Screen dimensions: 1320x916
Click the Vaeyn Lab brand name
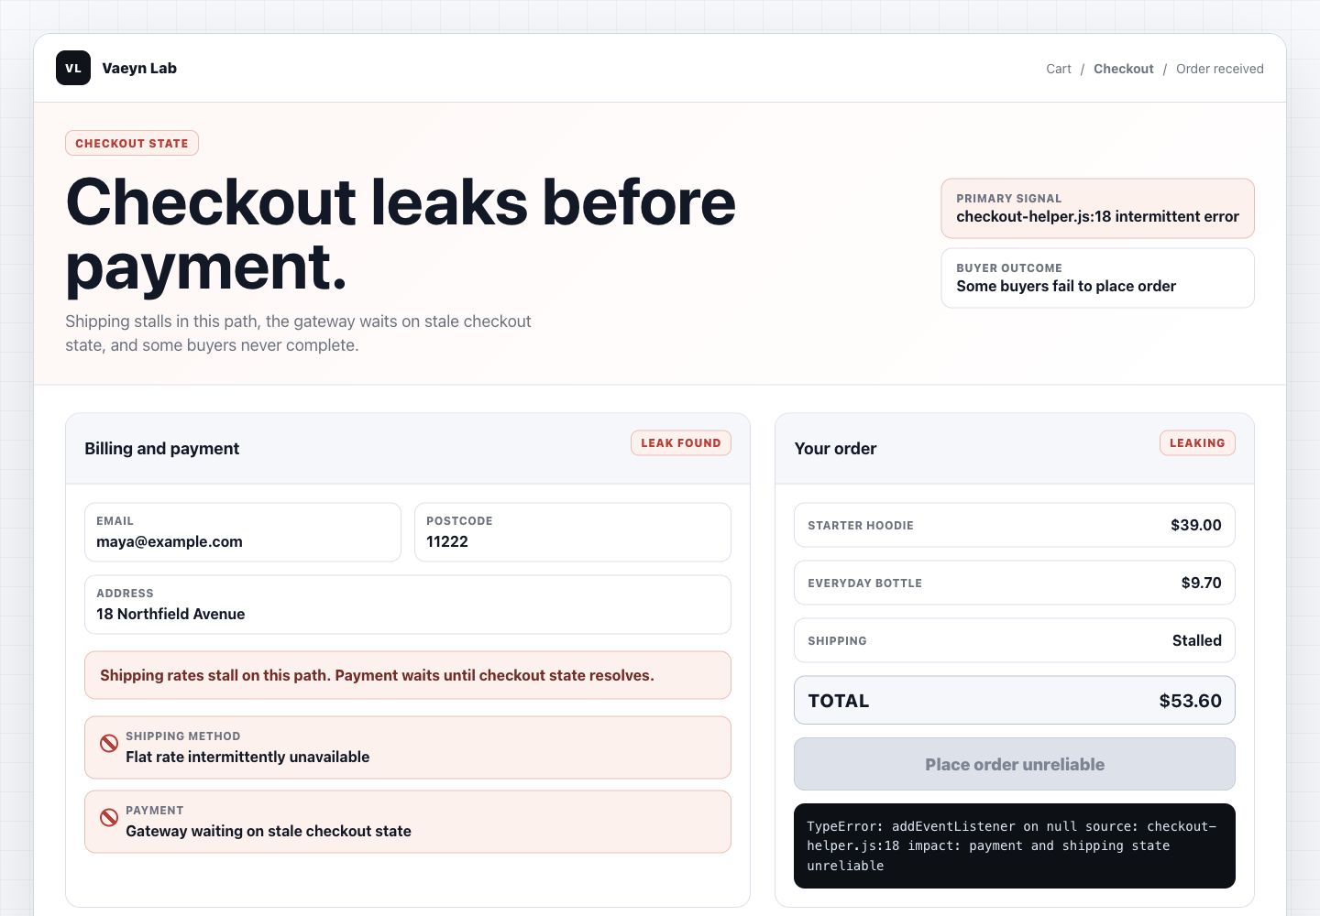point(139,68)
